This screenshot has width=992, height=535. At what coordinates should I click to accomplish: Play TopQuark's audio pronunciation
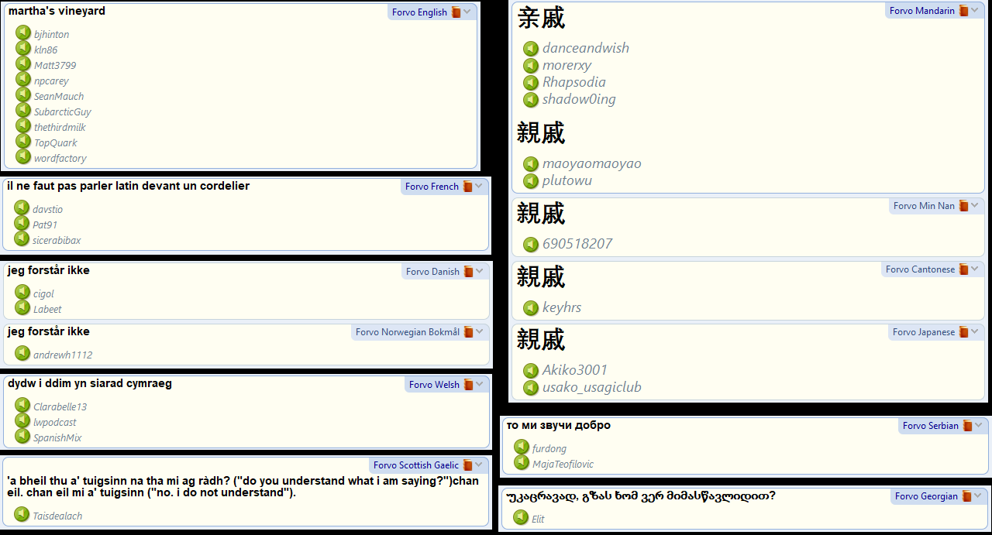pos(23,142)
